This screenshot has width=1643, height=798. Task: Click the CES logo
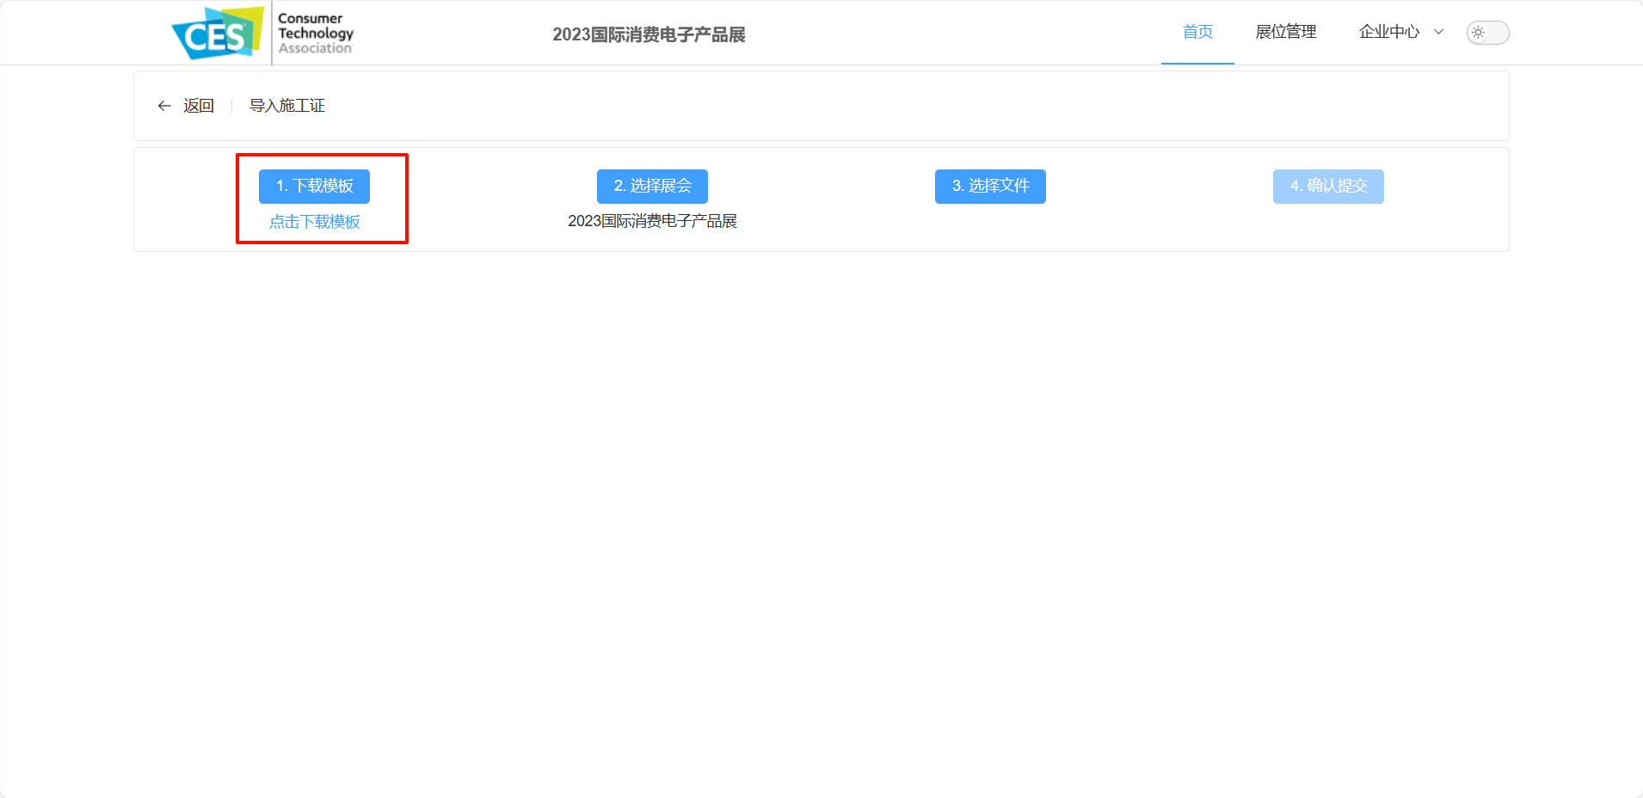coord(218,34)
